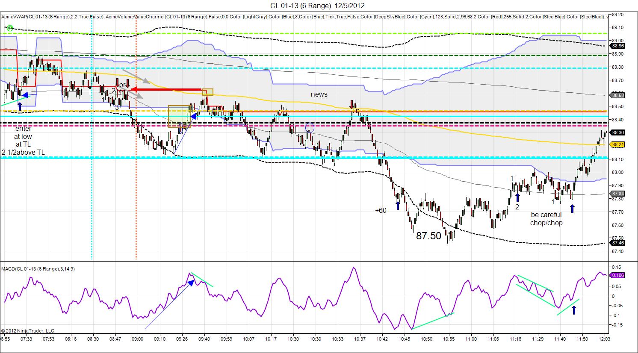
Task: Click the 08:16 time axis label
Action: 71,339
